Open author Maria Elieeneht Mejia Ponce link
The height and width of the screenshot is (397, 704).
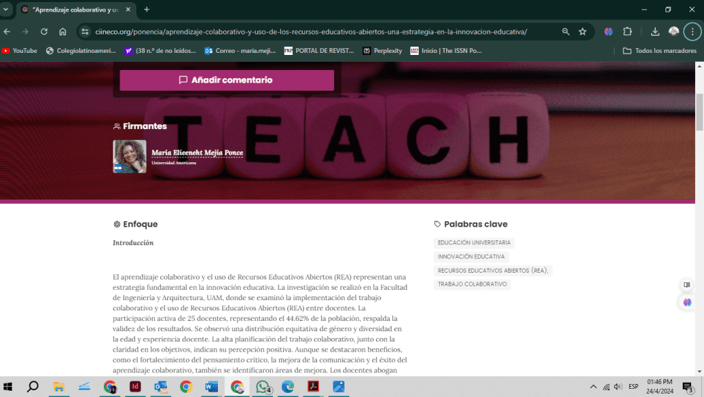coord(197,152)
